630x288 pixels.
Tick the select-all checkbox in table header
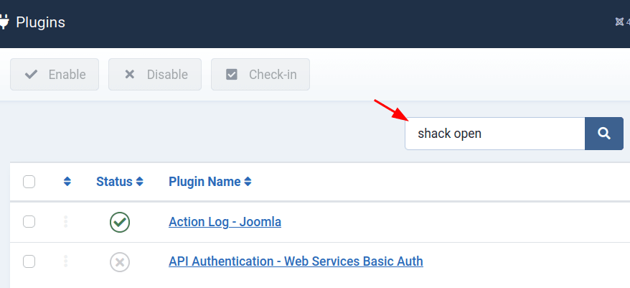click(x=29, y=182)
